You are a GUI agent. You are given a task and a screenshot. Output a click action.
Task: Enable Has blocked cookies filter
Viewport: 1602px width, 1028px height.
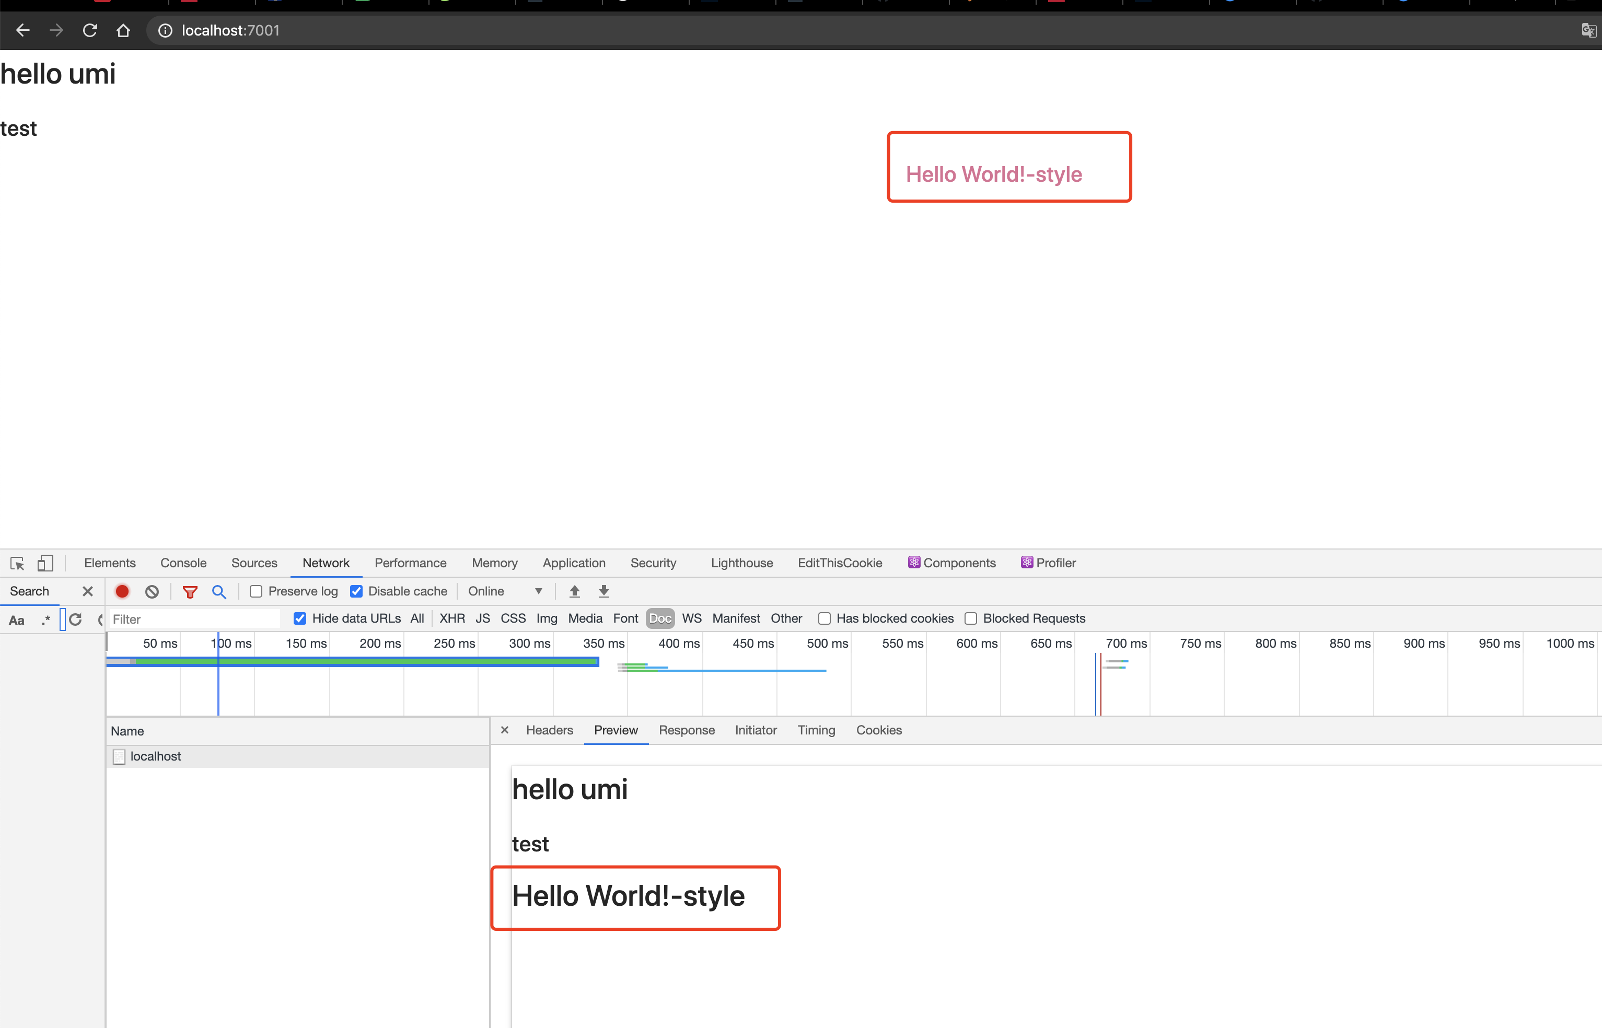coord(824,619)
